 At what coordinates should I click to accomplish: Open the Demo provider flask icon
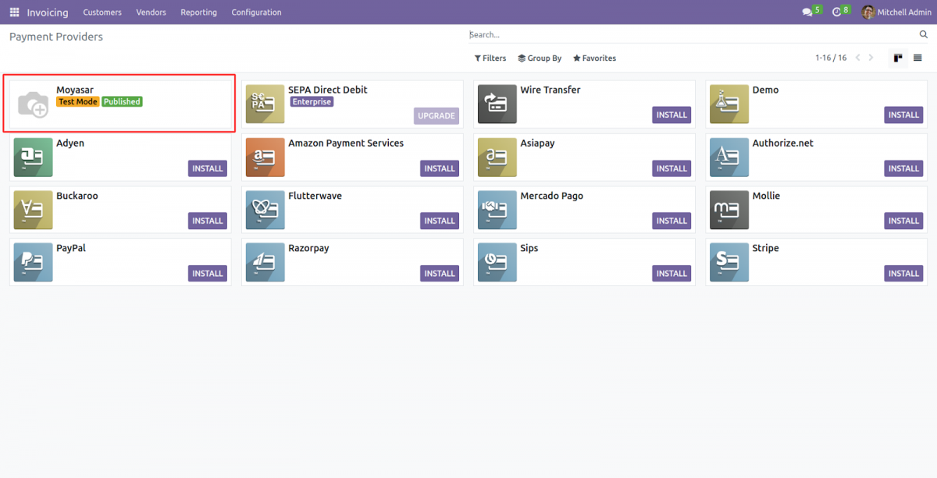tap(729, 104)
